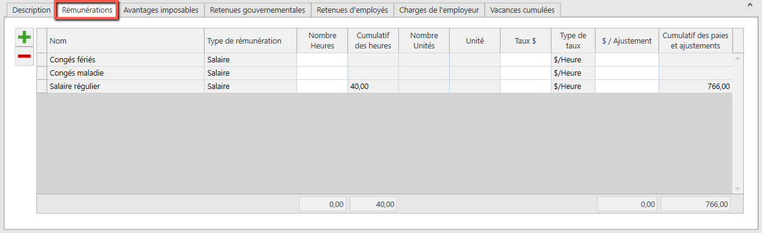Click $/Heure cell in Salaire régulier row
The height and width of the screenshot is (233, 762).
coord(573,87)
